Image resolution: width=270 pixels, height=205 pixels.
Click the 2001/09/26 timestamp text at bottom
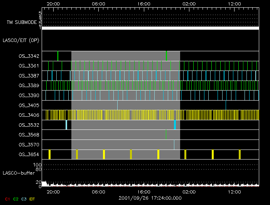click(150, 198)
